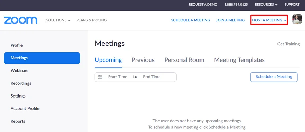The image size is (305, 132).
Task: Open the Get Training link
Action: click(x=288, y=44)
